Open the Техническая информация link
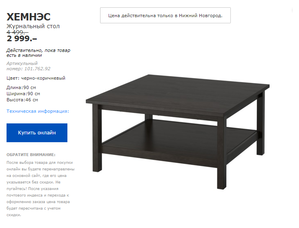Viewport: 299px width, 228px height. [x=38, y=111]
